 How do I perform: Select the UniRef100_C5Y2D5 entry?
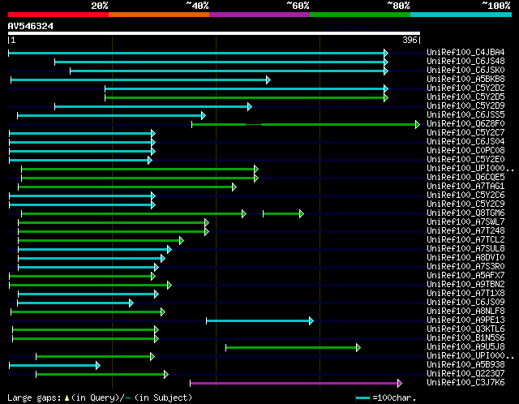coord(465,97)
